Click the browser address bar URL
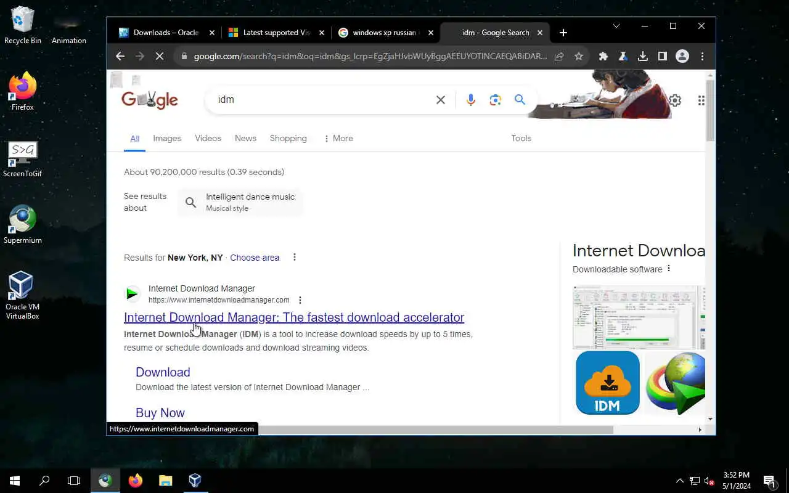This screenshot has width=789, height=493. click(x=370, y=56)
